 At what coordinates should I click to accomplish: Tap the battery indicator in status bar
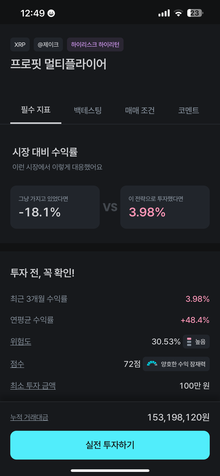pos(195,13)
